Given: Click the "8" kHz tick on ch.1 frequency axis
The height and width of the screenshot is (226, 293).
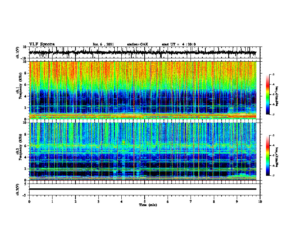Looking at the screenshot, I should click(26, 73).
